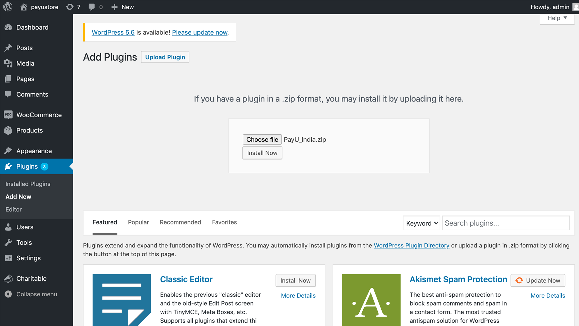Click the Charitable icon in sidebar
The height and width of the screenshot is (326, 579).
tap(8, 278)
